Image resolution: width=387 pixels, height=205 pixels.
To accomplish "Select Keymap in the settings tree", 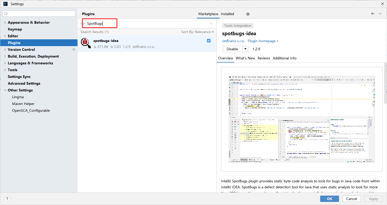I will click(x=15, y=29).
